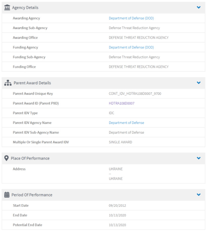Select the Potential End Date label
The width and height of the screenshot is (207, 232).
point(27,225)
